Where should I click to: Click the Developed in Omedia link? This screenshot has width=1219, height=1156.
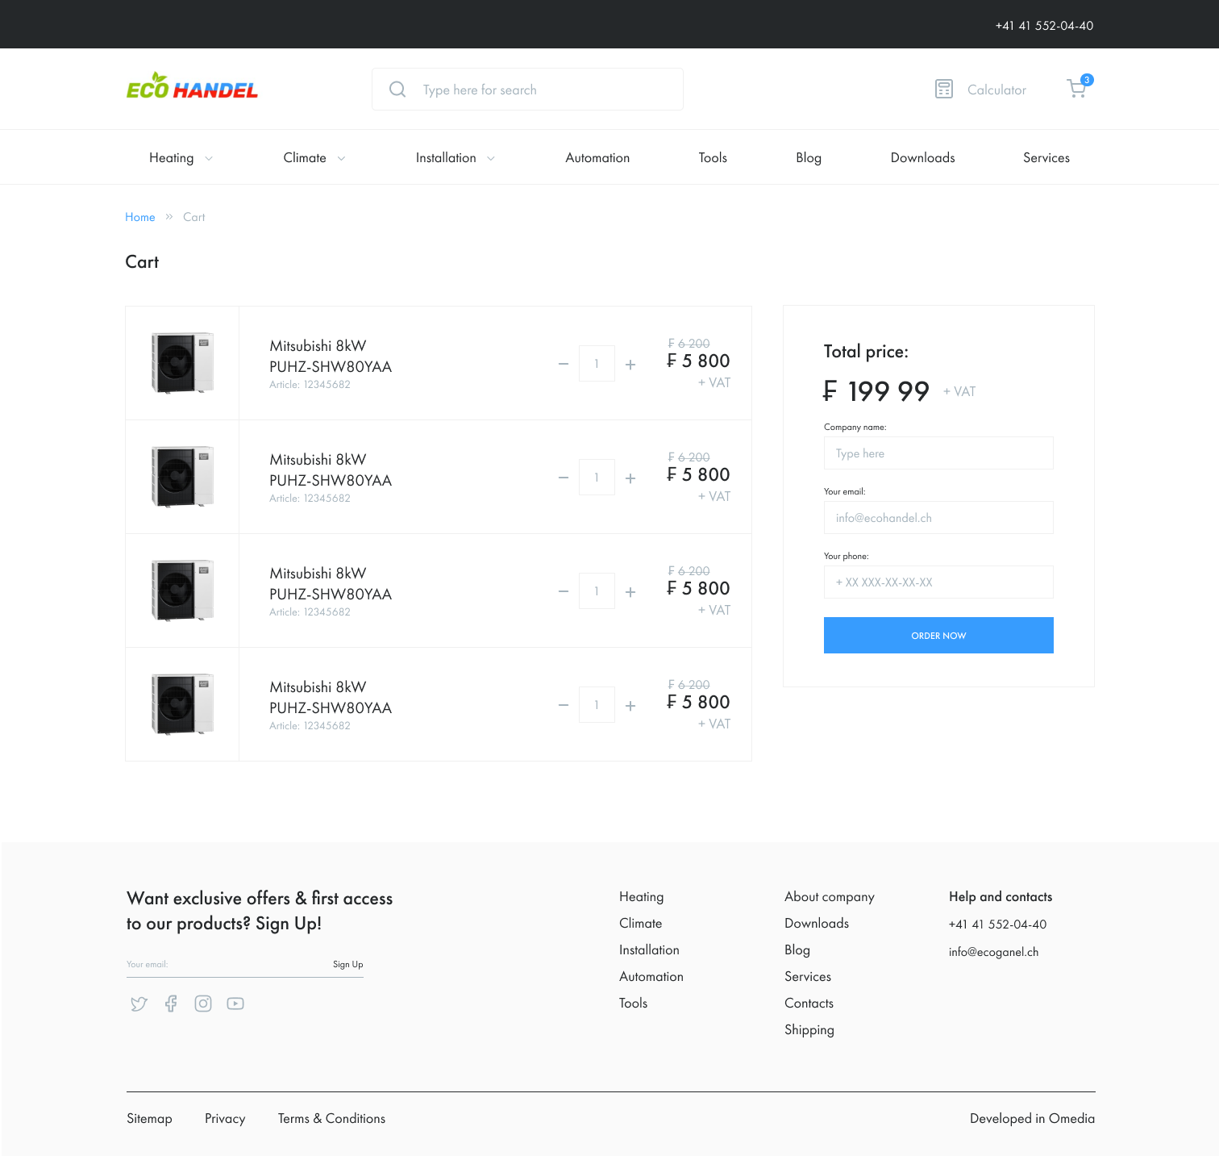click(x=1032, y=1119)
